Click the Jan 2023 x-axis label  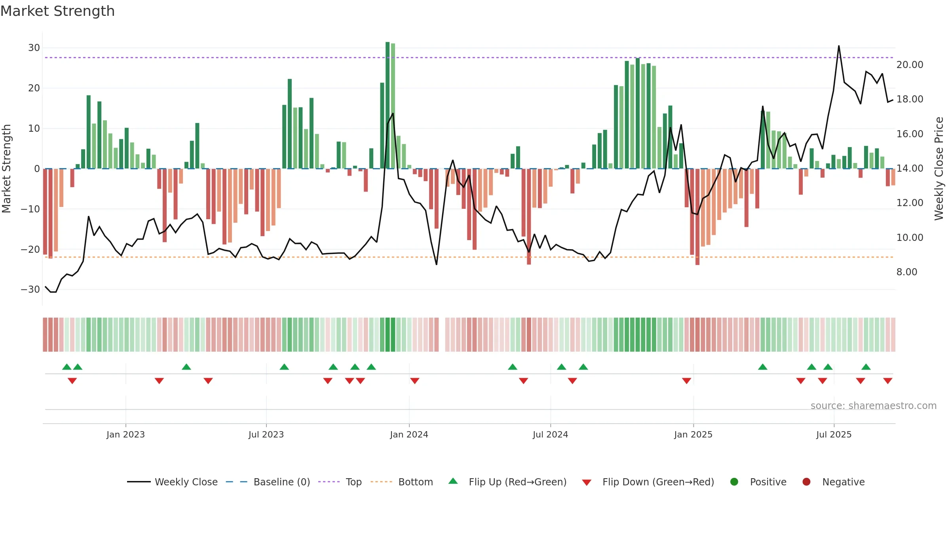click(x=125, y=435)
